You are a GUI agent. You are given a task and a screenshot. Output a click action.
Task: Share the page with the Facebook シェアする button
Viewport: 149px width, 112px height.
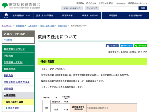[x=112, y=46]
